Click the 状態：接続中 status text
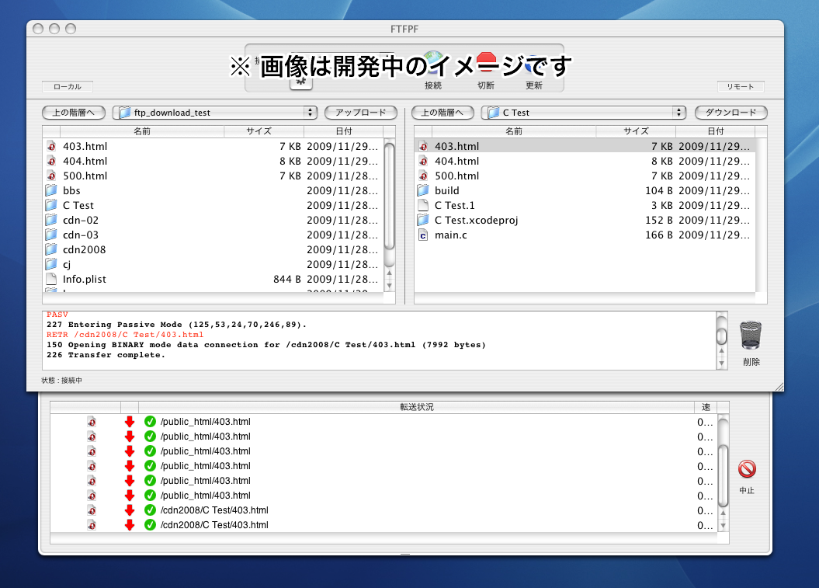The height and width of the screenshot is (588, 819). coord(61,381)
